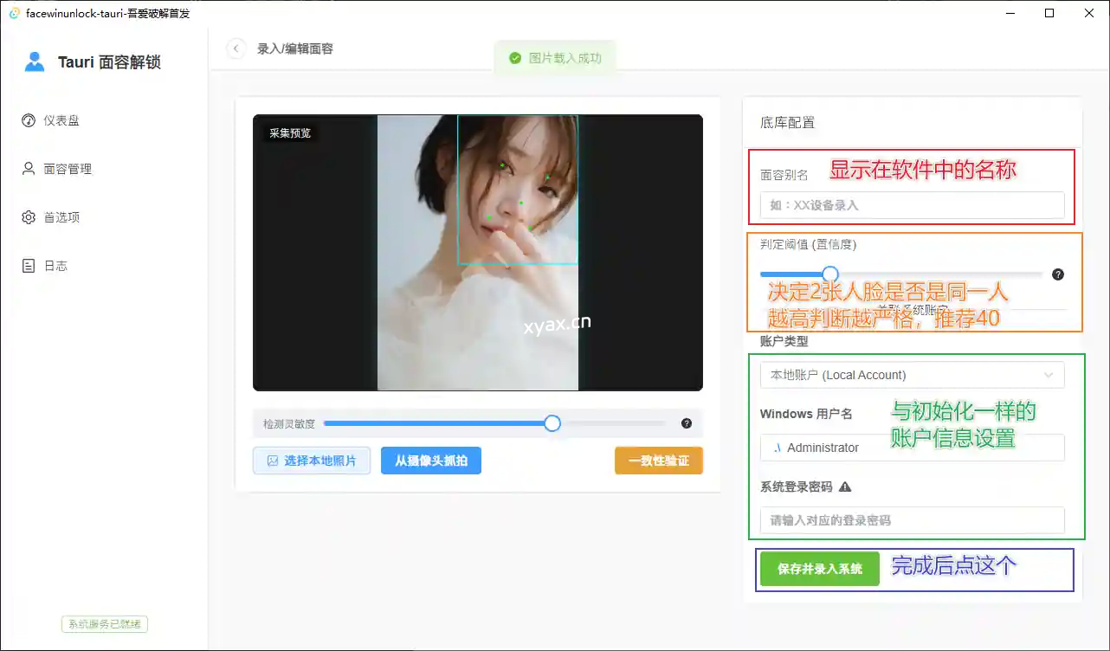Click the back arrow next to 录入/编辑面容

(236, 49)
